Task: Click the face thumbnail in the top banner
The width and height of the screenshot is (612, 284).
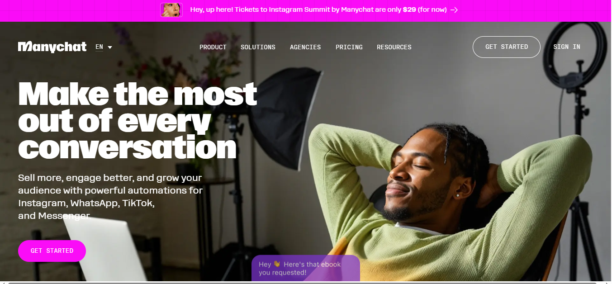Action: (171, 10)
